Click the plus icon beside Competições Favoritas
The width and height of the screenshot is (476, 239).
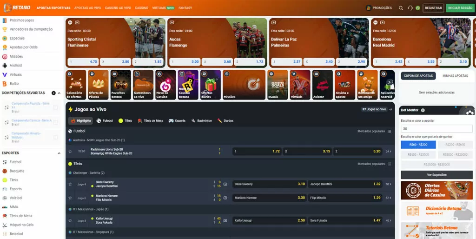click(x=53, y=93)
